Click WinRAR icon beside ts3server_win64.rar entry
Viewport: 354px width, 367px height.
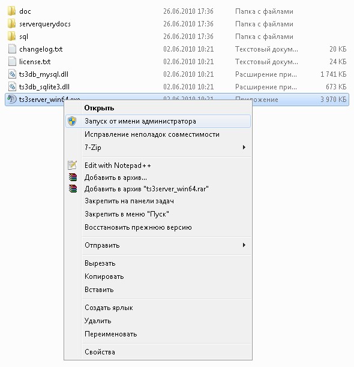pos(73,188)
